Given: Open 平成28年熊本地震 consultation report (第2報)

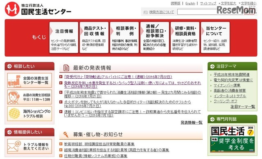Looking at the screenshot, I should tap(133, 94).
